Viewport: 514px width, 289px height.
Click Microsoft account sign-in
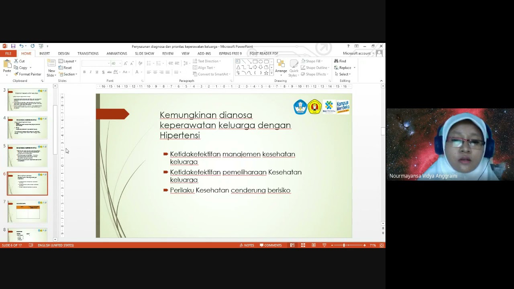358,53
